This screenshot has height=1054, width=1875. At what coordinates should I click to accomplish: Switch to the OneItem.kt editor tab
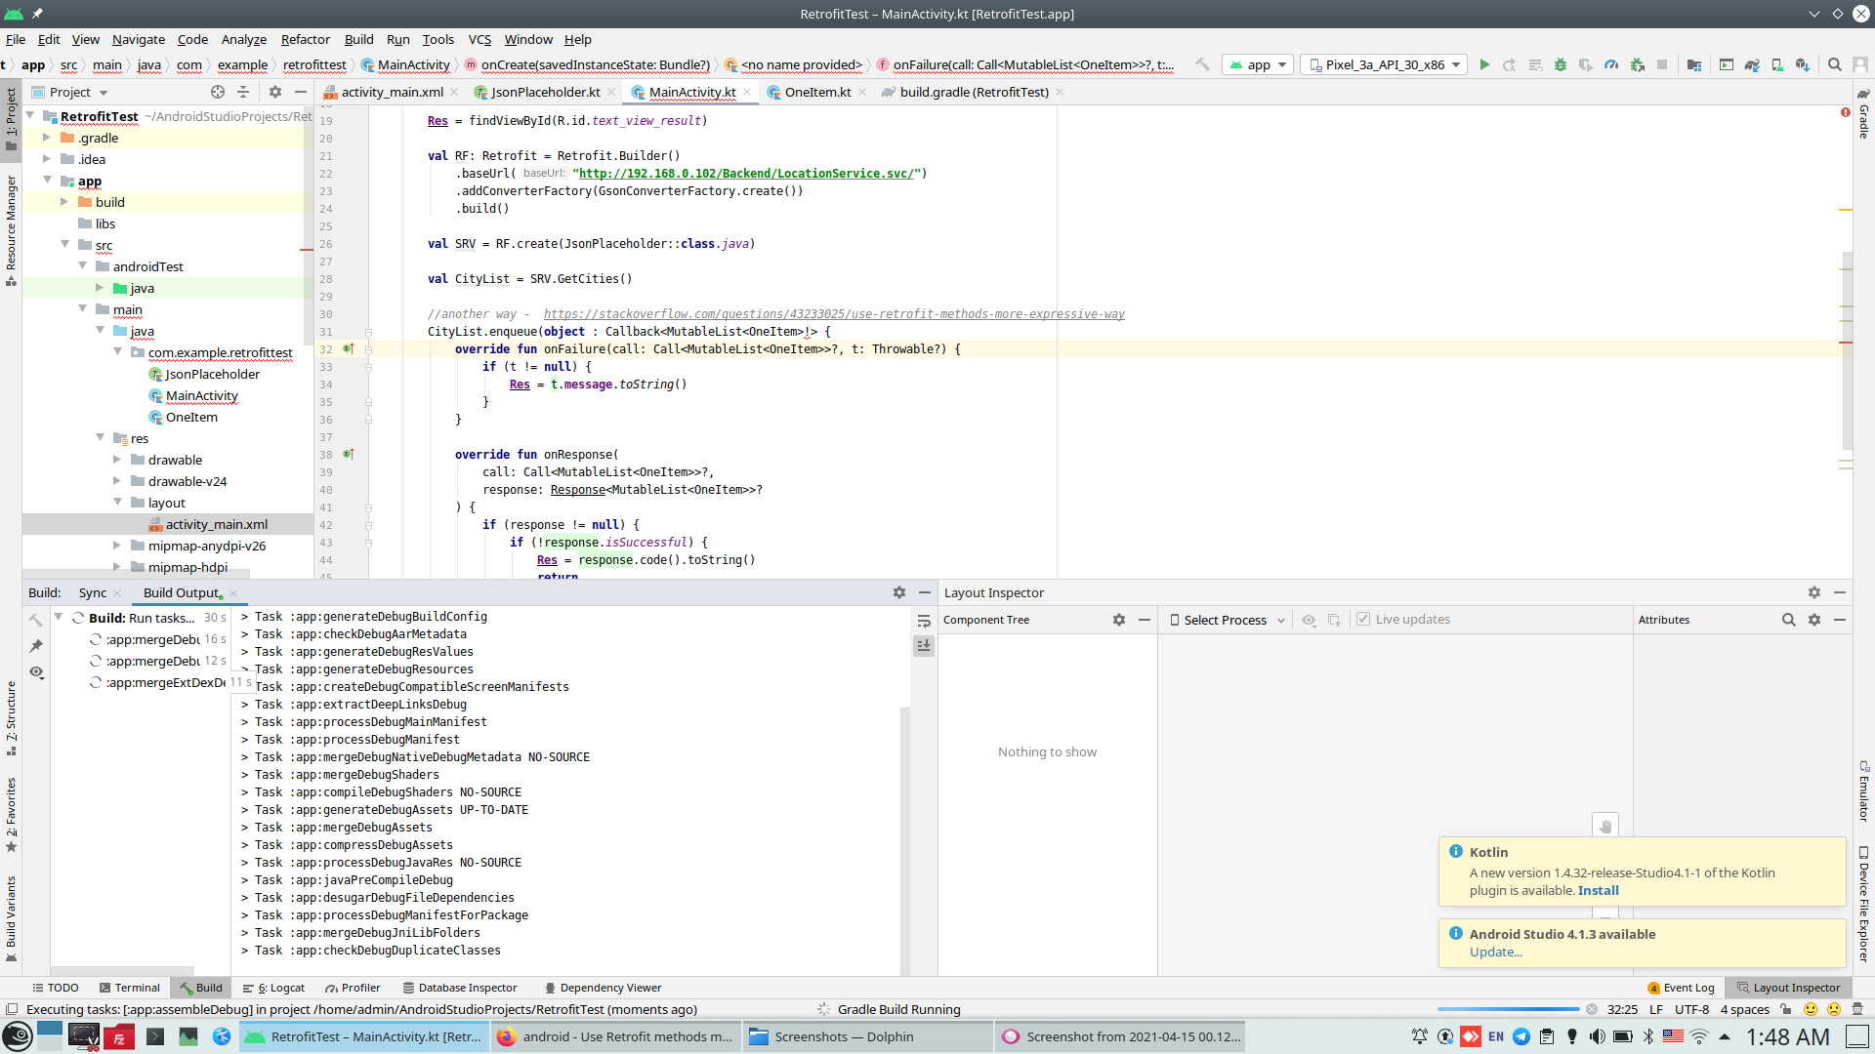coord(817,93)
